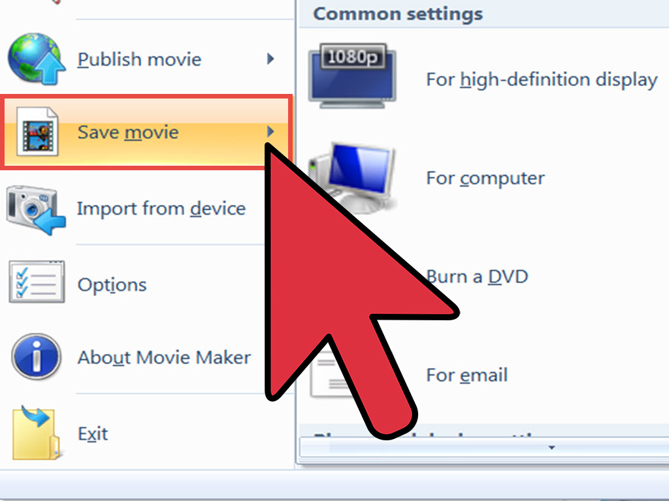The image size is (669, 501).
Task: Click the 1080p monitor icon
Action: pyautogui.click(x=352, y=76)
